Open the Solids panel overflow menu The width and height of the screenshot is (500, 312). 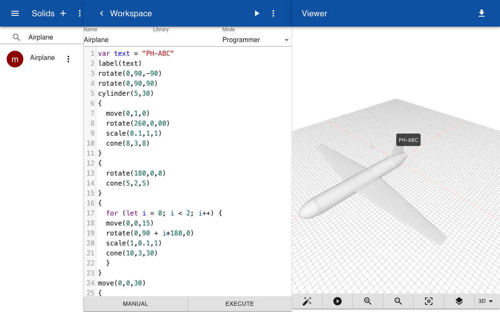tap(80, 13)
